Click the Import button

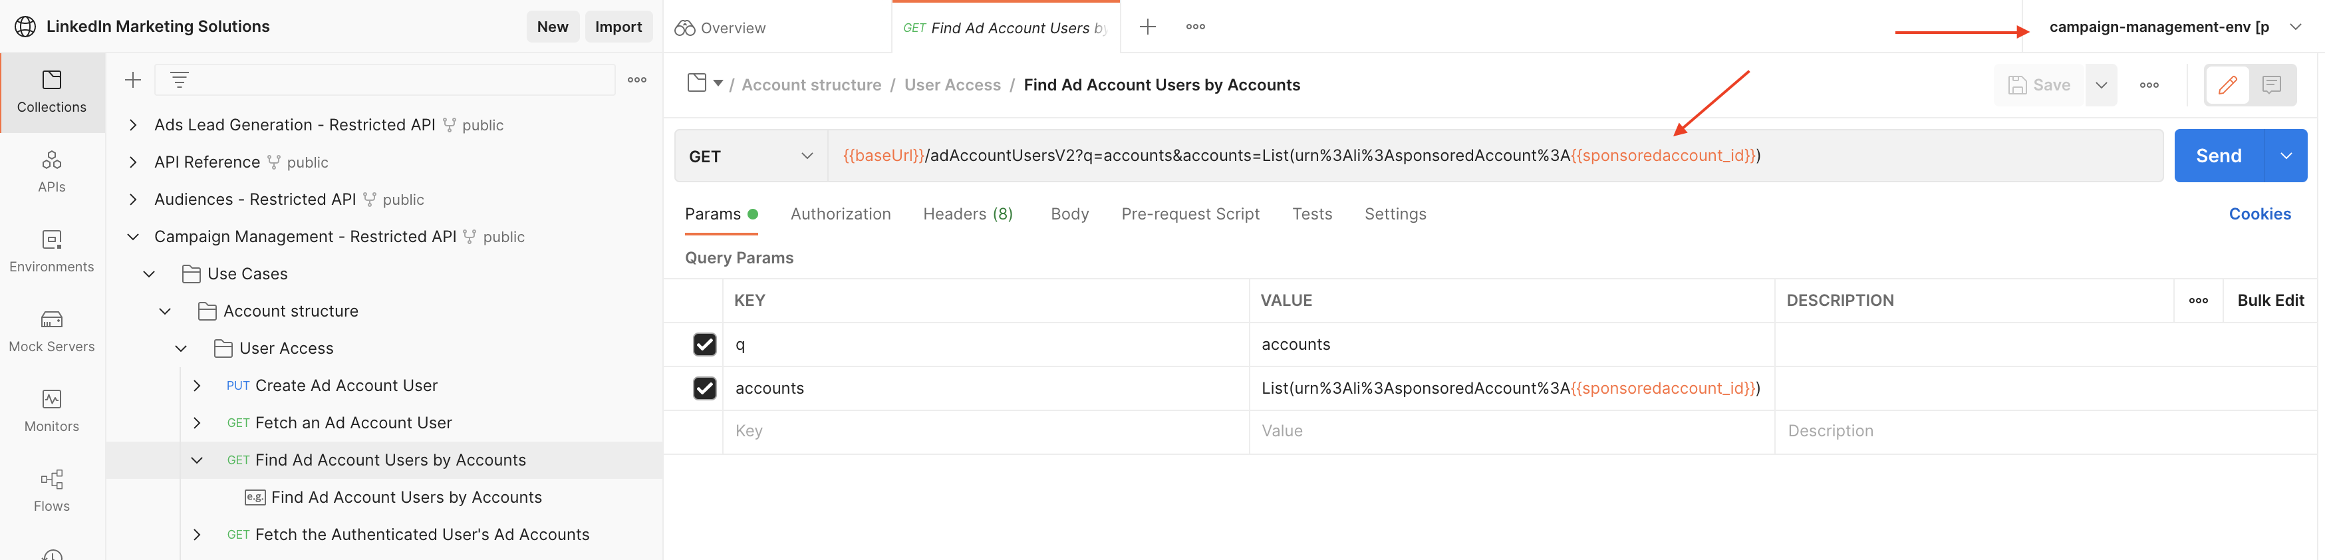coord(618,26)
